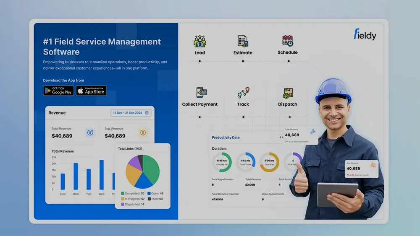Click the Collect Payment label
Viewport: 420px width, 236px height.
click(200, 104)
